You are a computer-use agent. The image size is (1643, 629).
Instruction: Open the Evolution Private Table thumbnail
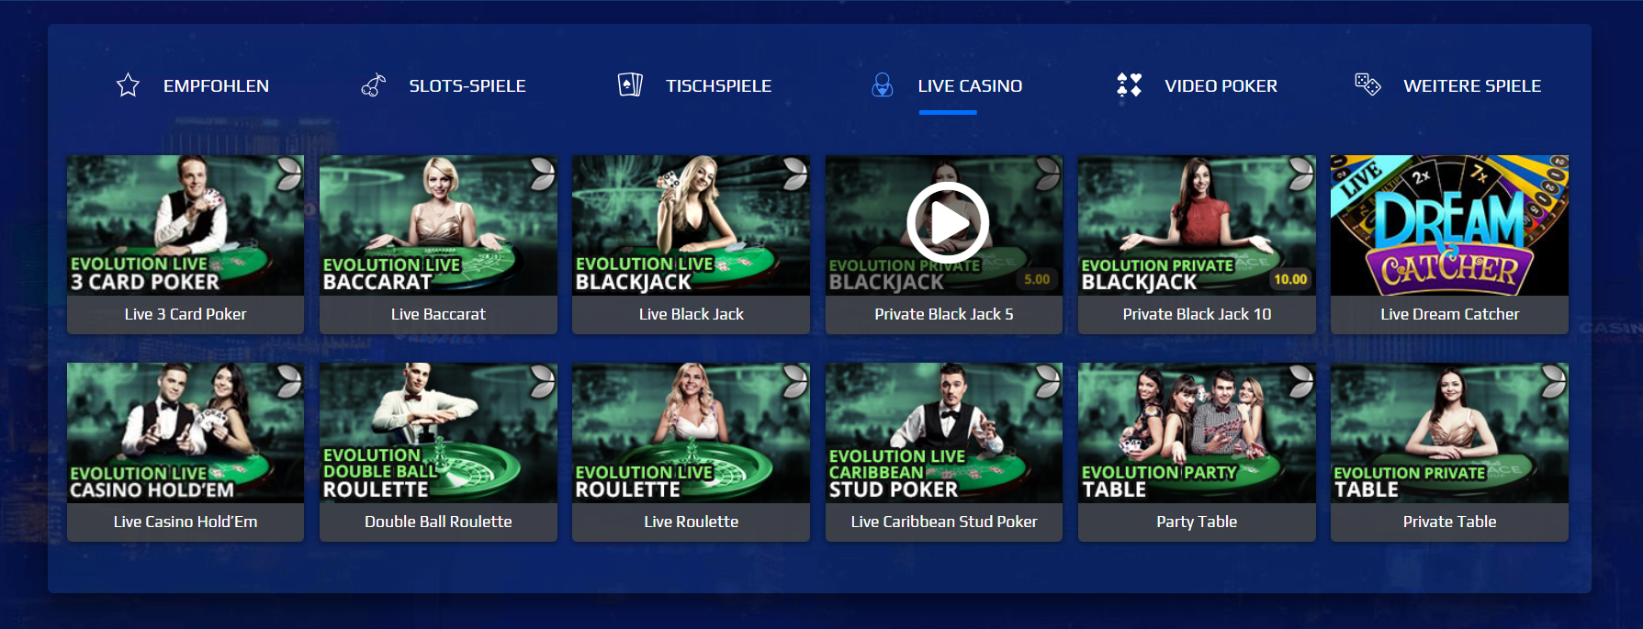[x=1449, y=432]
